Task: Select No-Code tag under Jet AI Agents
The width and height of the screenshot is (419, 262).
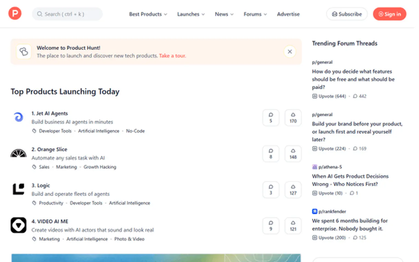Action: (135, 131)
